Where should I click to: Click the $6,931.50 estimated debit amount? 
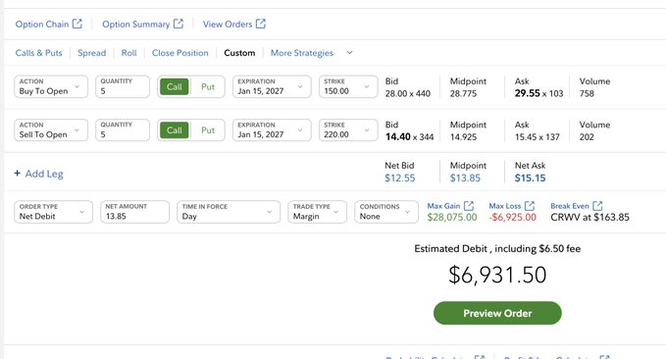point(497,275)
